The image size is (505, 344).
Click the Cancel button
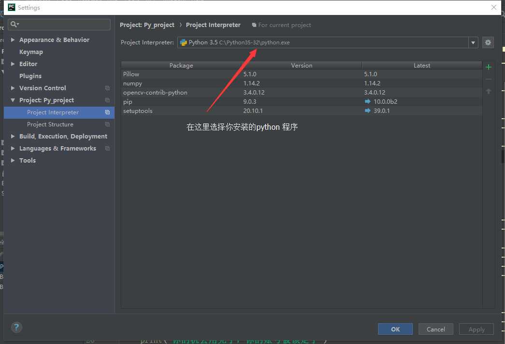coord(436,329)
